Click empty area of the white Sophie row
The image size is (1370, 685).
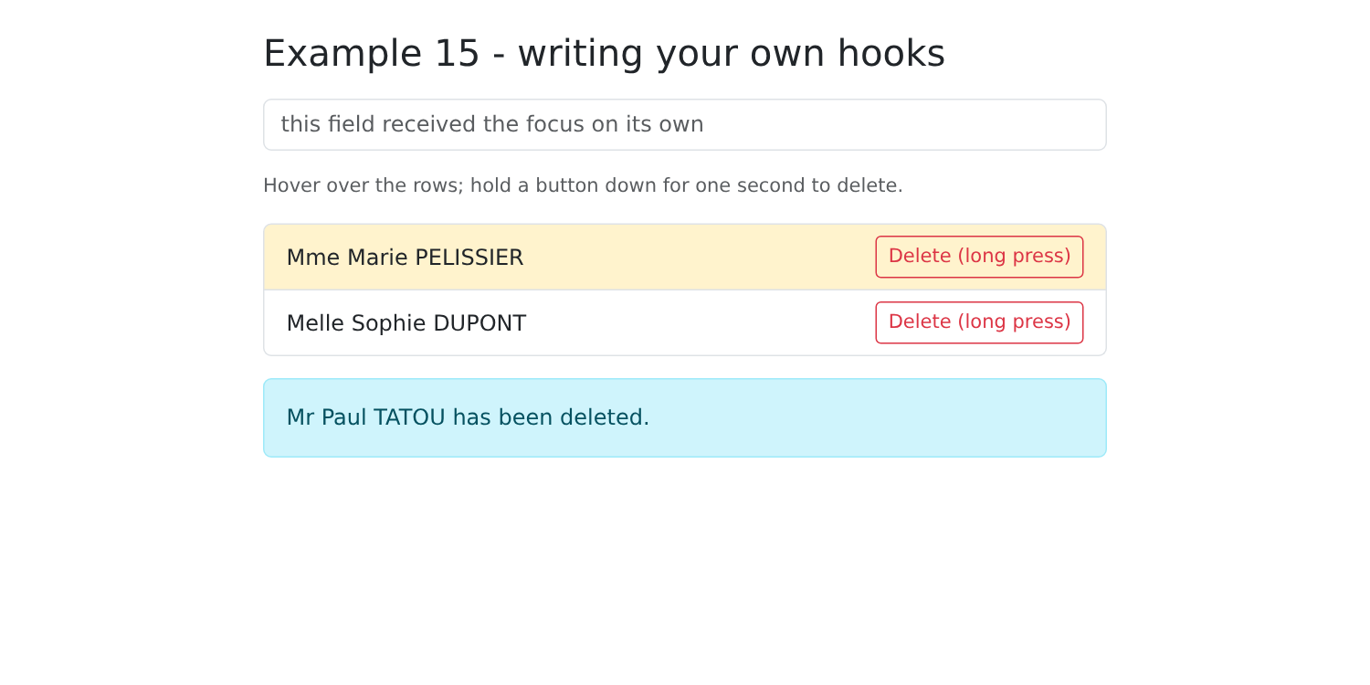coord(699,322)
